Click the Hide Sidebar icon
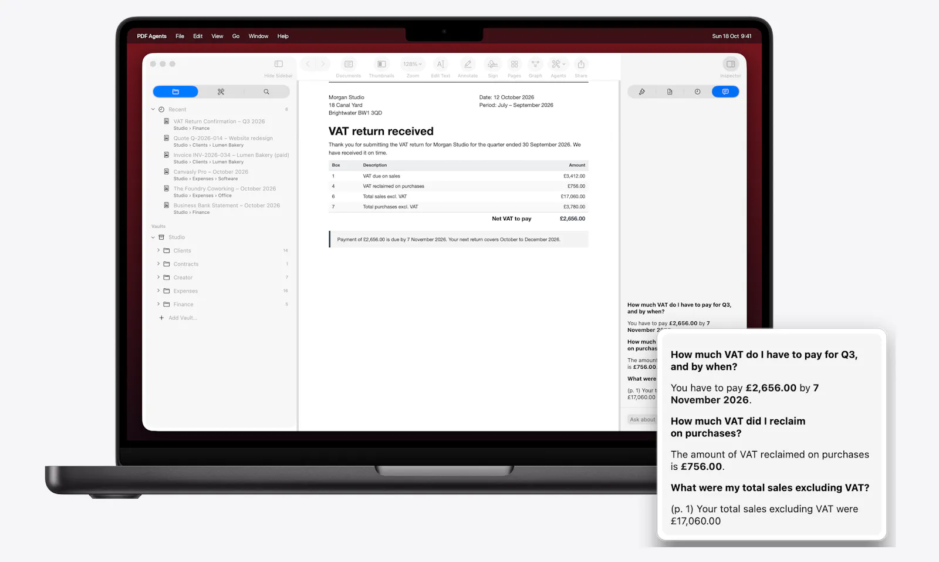Image resolution: width=939 pixels, height=562 pixels. tap(278, 64)
